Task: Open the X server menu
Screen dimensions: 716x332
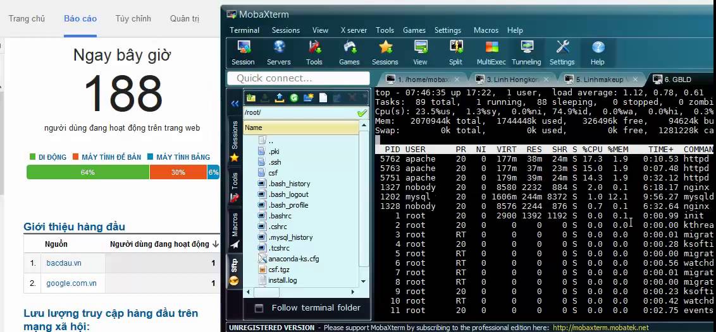Action: point(354,30)
